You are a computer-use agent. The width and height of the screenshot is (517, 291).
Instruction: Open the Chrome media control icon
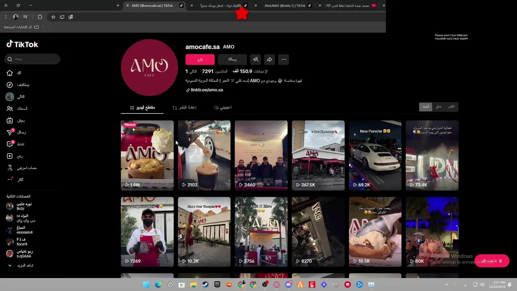25,17
